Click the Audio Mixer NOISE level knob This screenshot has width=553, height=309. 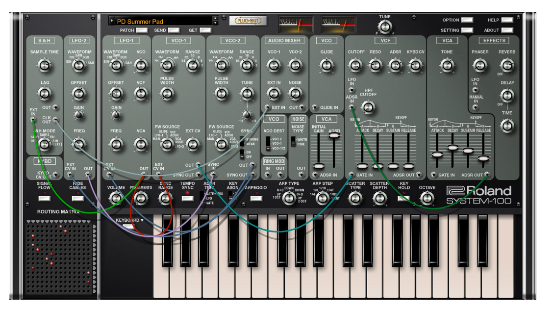[x=295, y=94]
